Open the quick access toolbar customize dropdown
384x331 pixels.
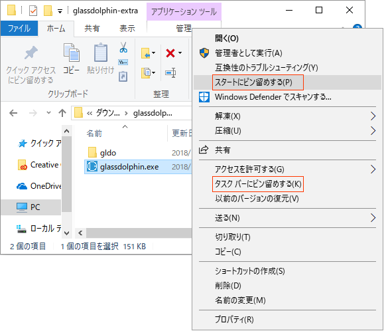pos(60,11)
